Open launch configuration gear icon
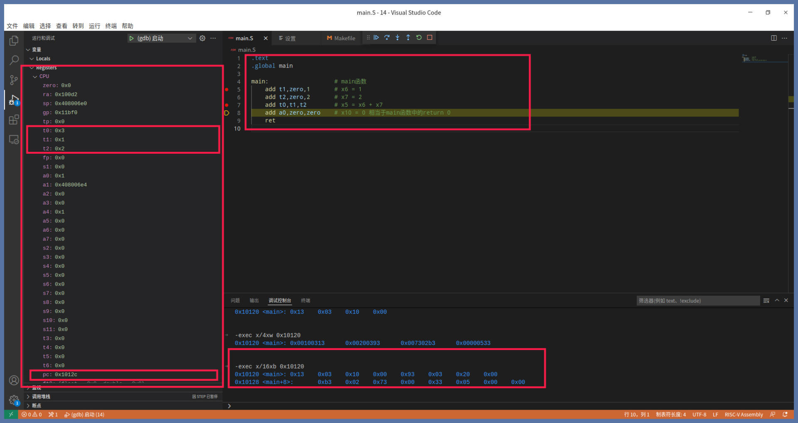798x423 pixels. point(202,38)
